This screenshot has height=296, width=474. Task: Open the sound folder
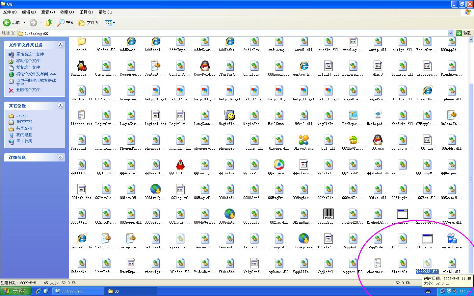(82, 42)
